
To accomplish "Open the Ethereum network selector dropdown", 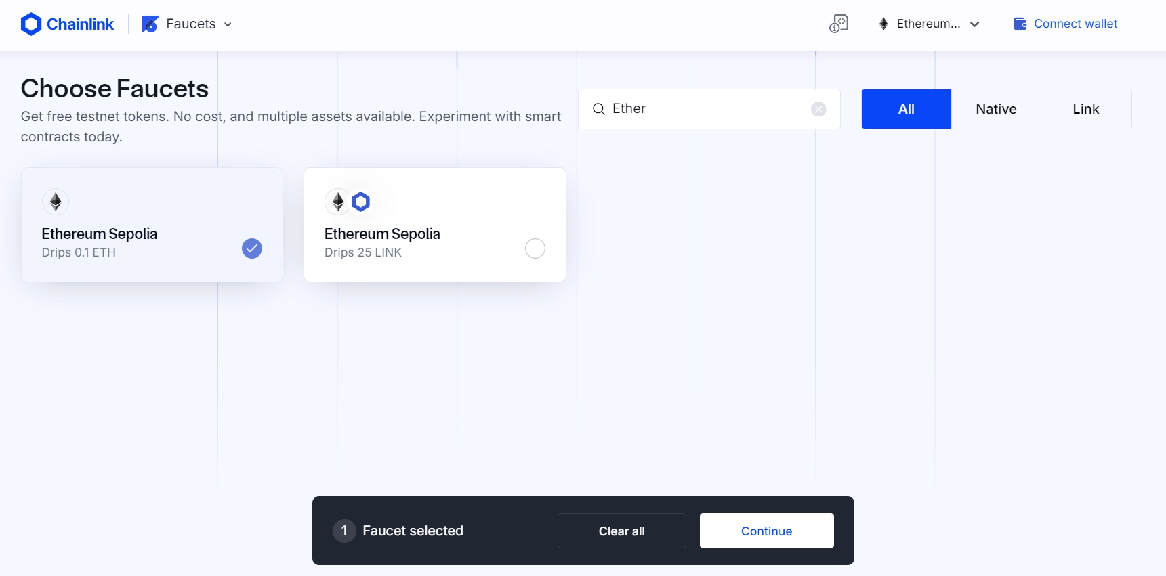I will pos(928,24).
